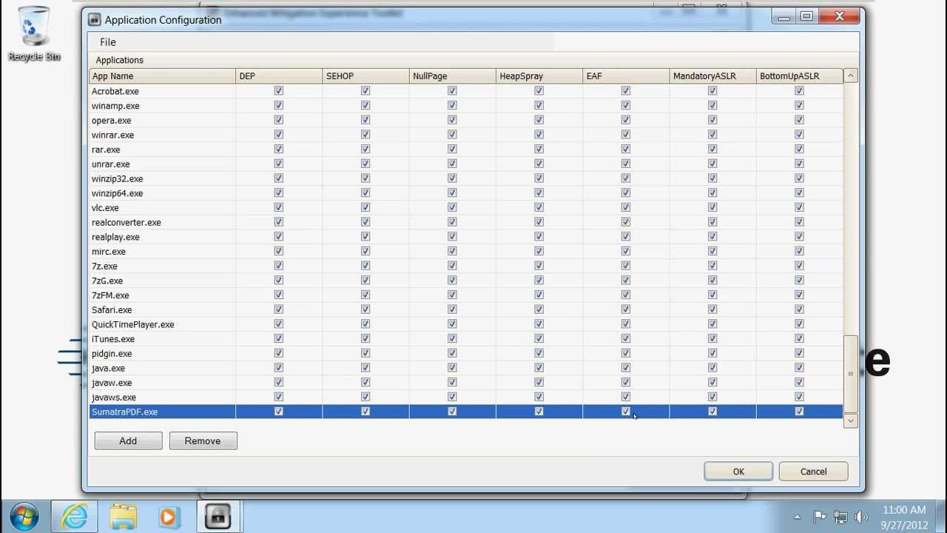Click the Application Configuration title bar icon
This screenshot has width=947, height=533.
click(94, 20)
